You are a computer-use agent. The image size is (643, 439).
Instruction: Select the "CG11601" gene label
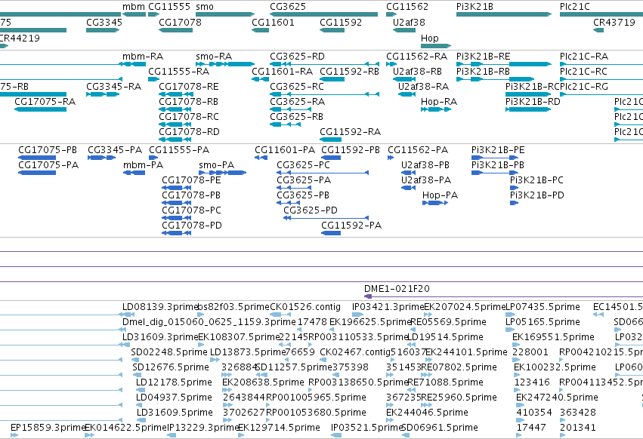273,22
